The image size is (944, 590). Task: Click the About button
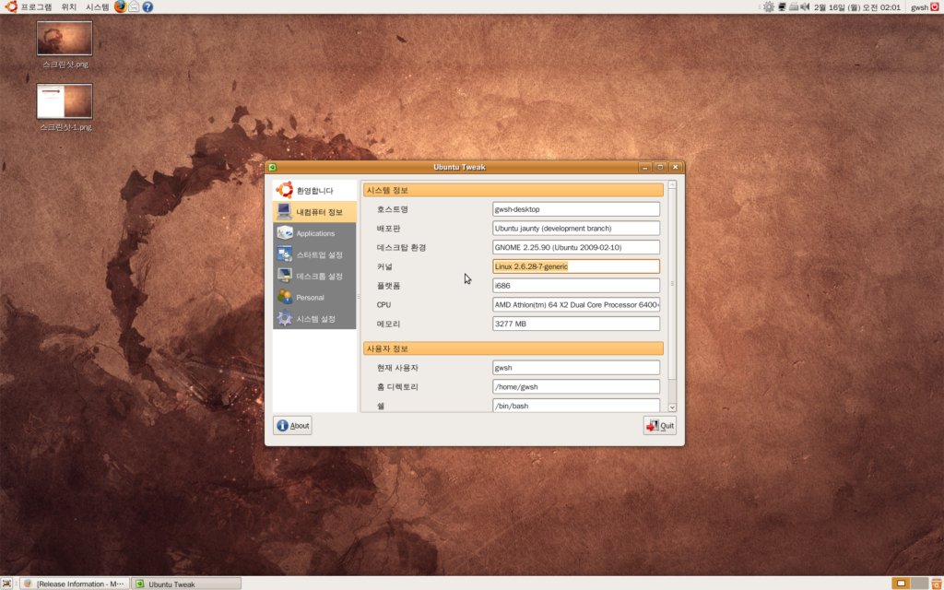[x=292, y=426]
